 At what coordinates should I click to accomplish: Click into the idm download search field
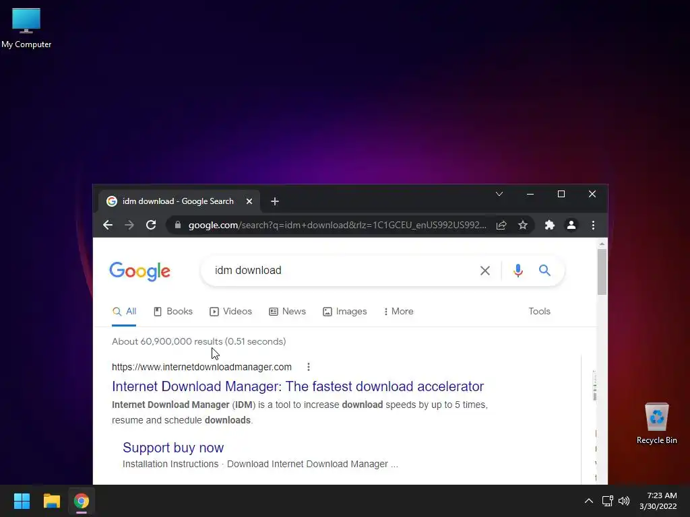tap(343, 271)
